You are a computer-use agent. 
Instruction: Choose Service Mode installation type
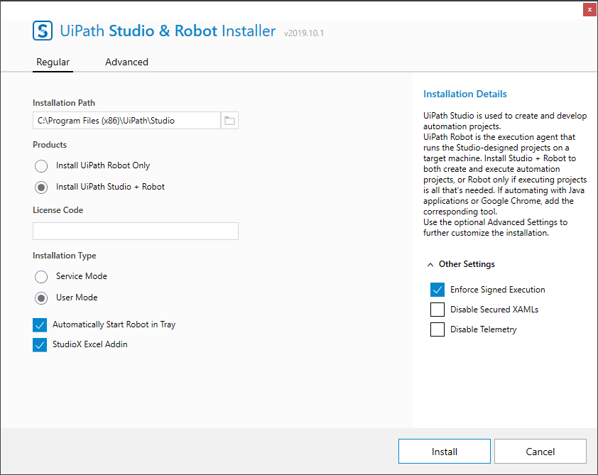41,276
